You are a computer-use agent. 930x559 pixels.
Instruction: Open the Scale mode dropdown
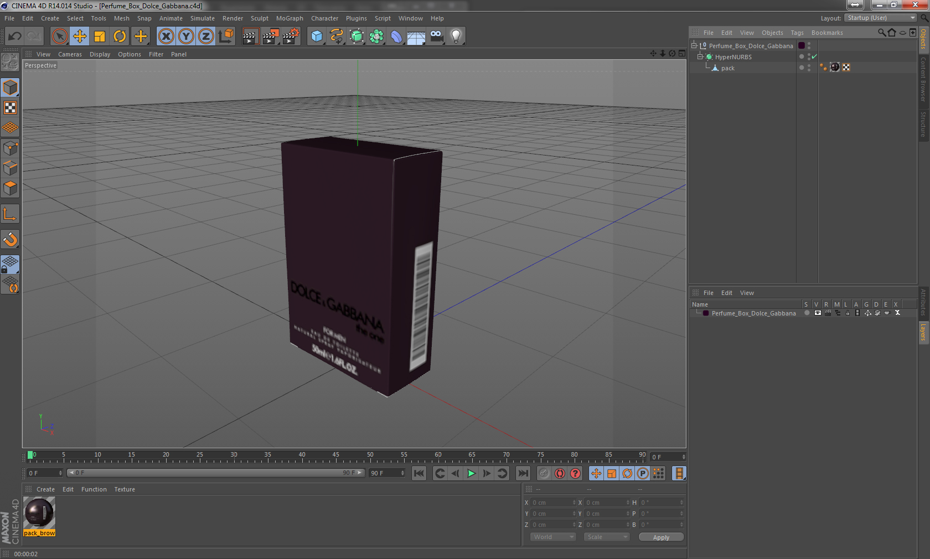click(607, 537)
